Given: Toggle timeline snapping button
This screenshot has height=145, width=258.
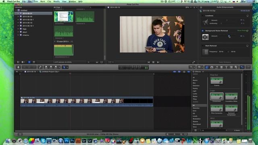Looking at the screenshot, I should point(189,72).
